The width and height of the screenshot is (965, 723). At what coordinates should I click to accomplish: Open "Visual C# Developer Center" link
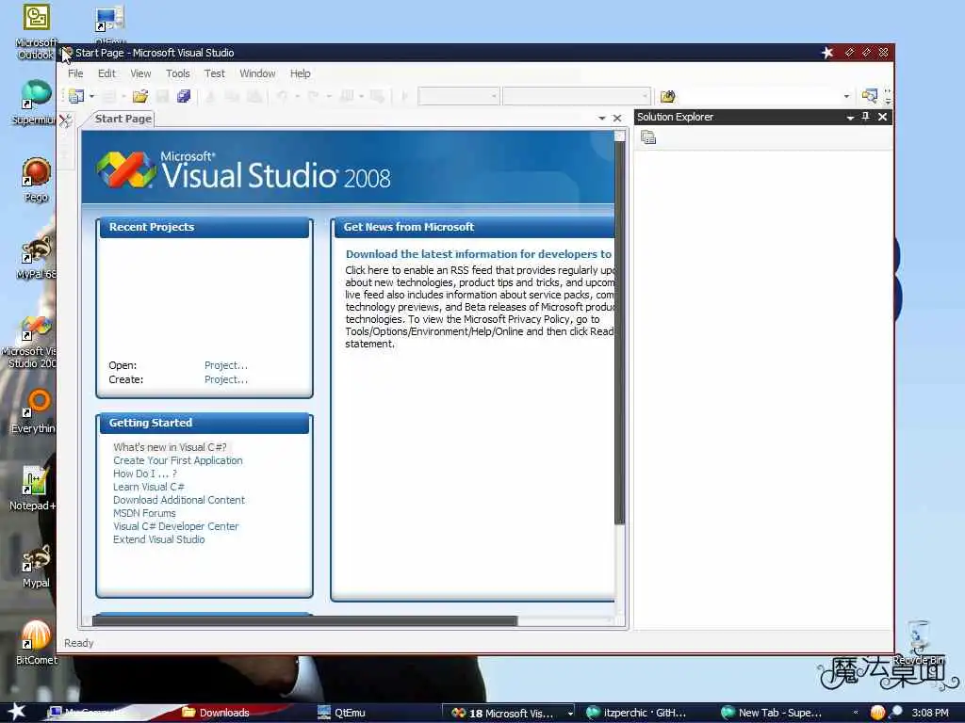[x=175, y=526]
